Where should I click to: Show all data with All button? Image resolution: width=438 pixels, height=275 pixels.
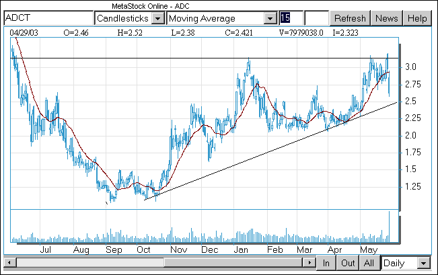click(x=369, y=263)
